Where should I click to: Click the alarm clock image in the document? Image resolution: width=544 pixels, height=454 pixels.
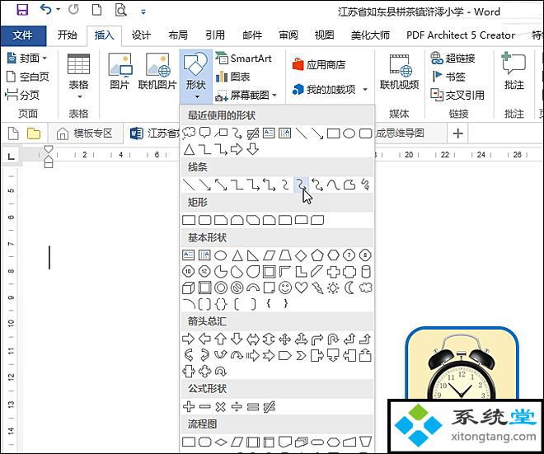tap(462, 364)
